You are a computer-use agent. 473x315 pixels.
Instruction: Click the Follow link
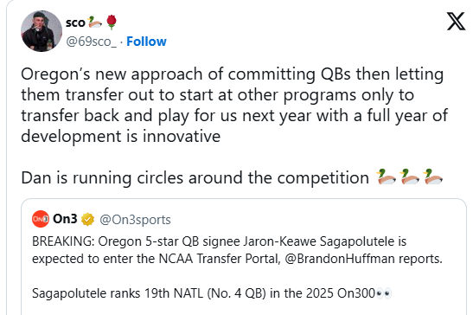click(146, 42)
